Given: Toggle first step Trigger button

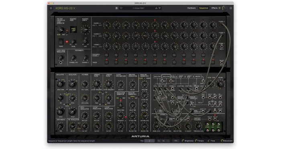Looking at the screenshot, I should coord(107,62).
